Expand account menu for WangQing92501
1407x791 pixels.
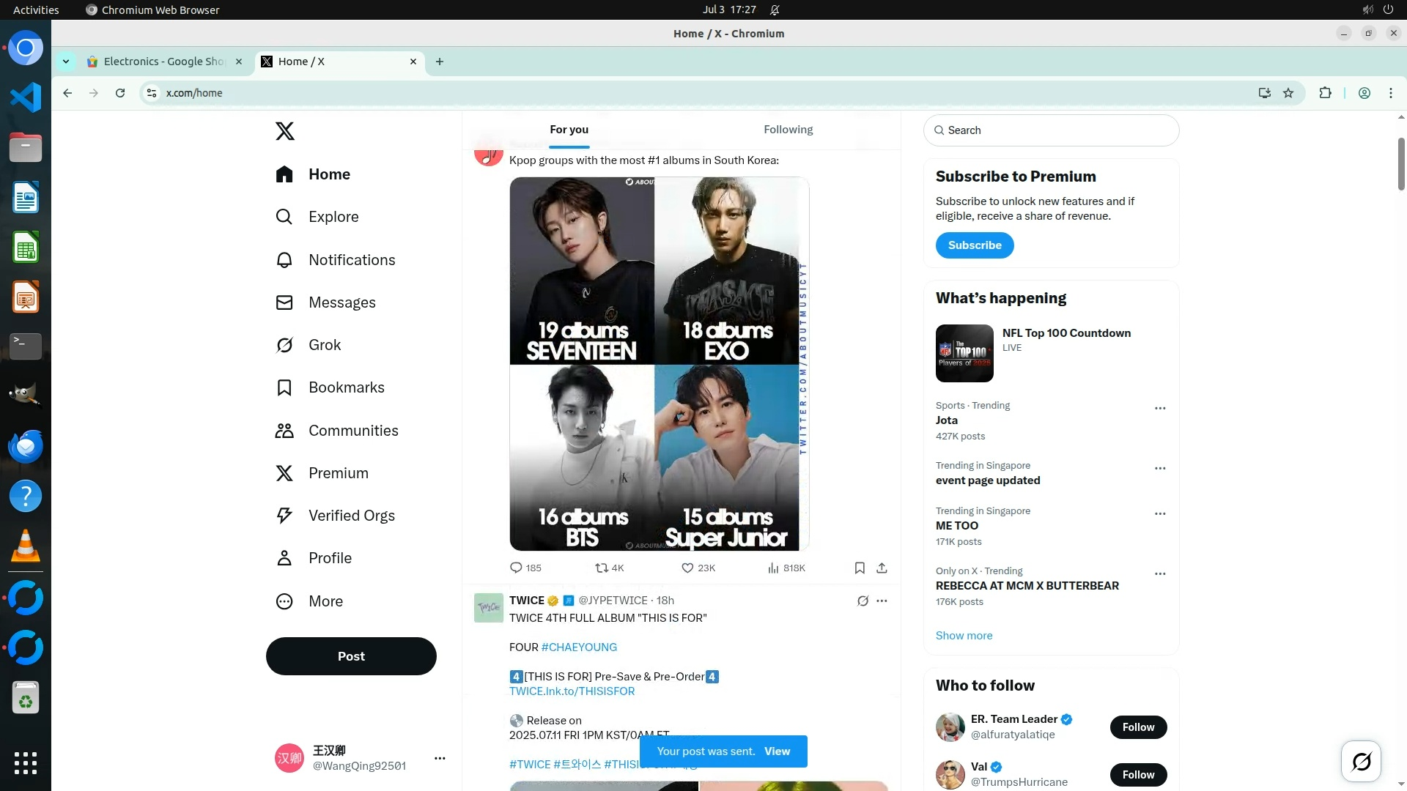[x=439, y=759]
